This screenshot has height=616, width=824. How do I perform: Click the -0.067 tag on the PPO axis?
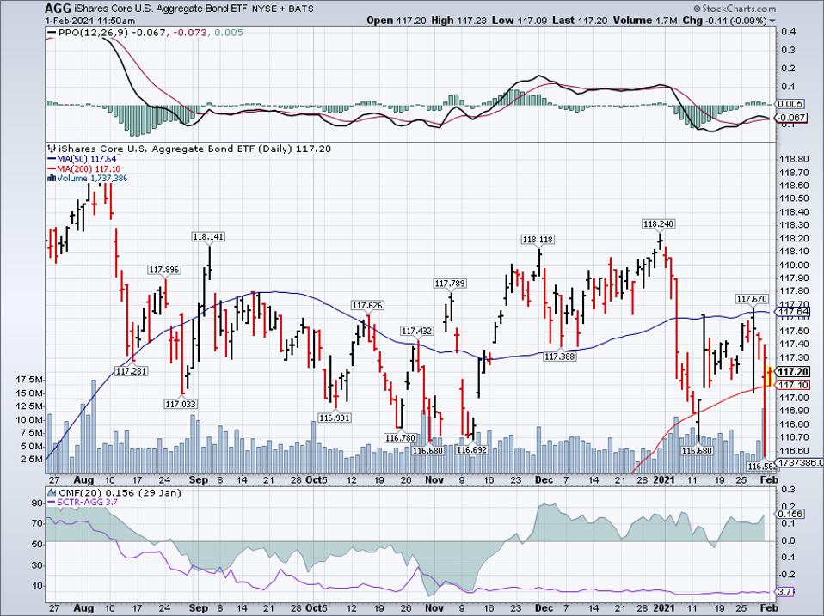click(x=791, y=118)
